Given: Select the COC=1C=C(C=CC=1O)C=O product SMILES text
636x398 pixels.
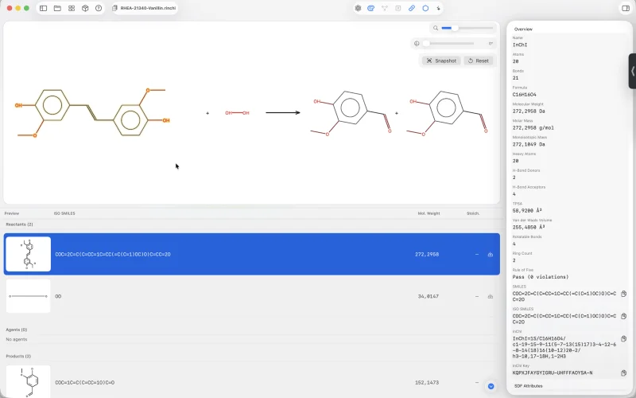Looking at the screenshot, I should tap(85, 383).
